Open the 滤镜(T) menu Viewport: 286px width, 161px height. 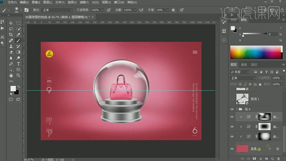tap(84, 2)
